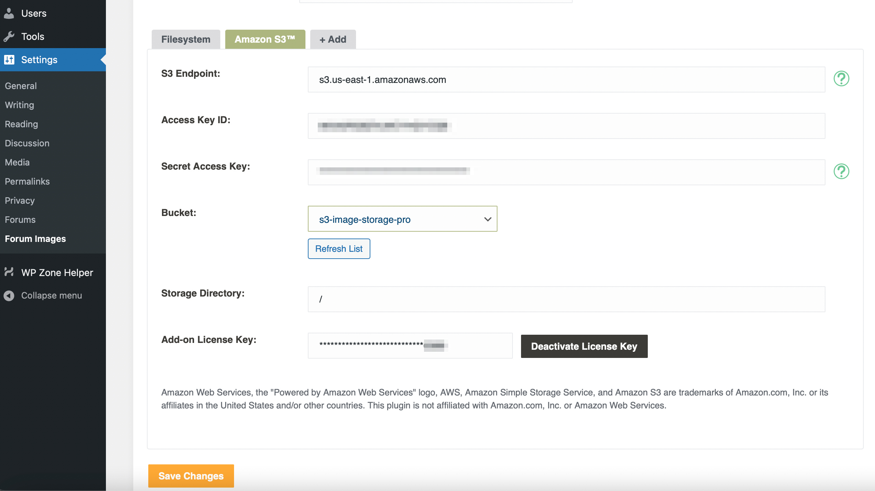
Task: Click the Amazon Web Services trademark notice text
Action: 495,399
